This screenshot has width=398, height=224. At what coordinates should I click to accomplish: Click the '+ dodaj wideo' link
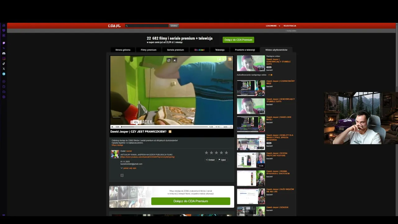coord(291,31)
